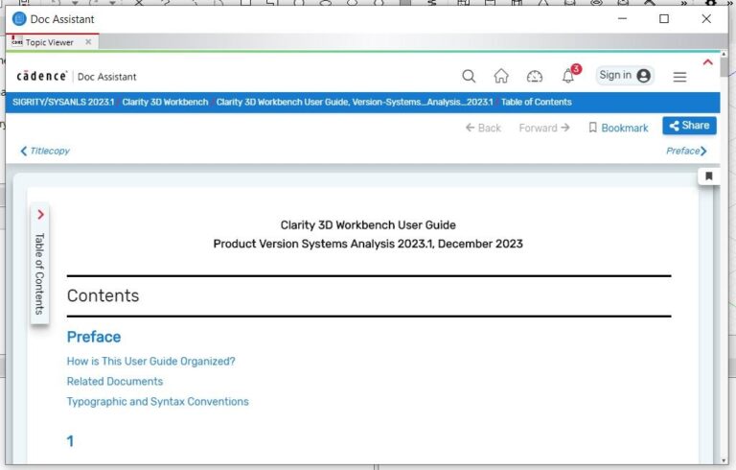
Task: Open SIGRITY/SYSANLS 2023.1 breadcrumb
Action: pyautogui.click(x=63, y=102)
